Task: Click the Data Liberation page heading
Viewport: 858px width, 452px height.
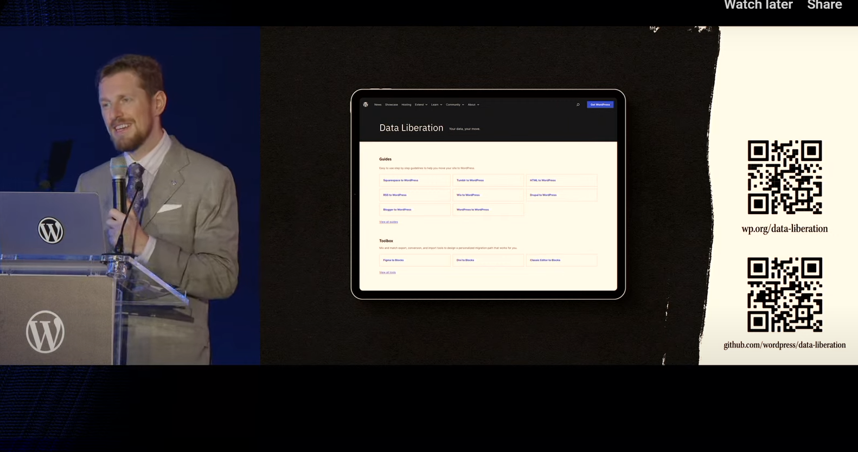Action: coord(411,128)
